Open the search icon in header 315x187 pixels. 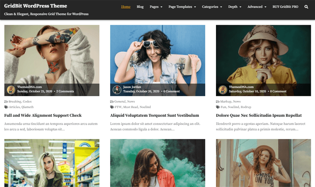(306, 7)
